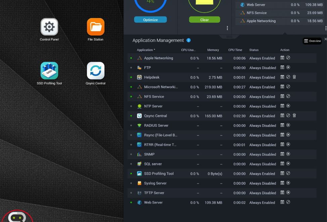
Task: Click the trash icon in Qsync Central row
Action: coord(294,116)
